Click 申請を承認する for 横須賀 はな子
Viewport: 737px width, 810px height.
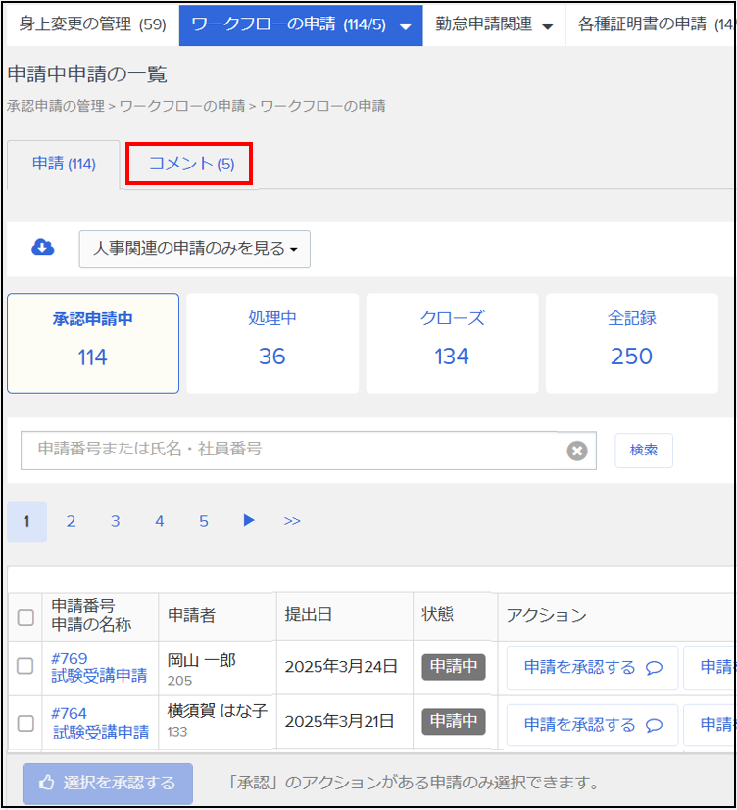(592, 724)
